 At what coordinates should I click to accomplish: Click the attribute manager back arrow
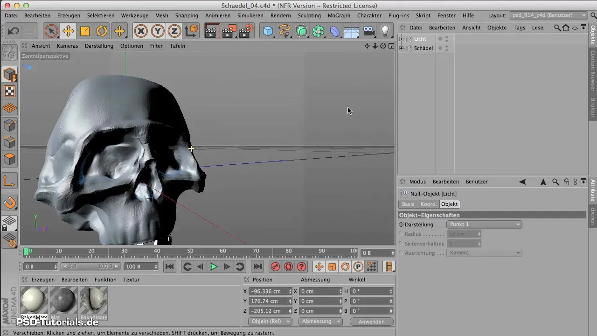tap(522, 182)
